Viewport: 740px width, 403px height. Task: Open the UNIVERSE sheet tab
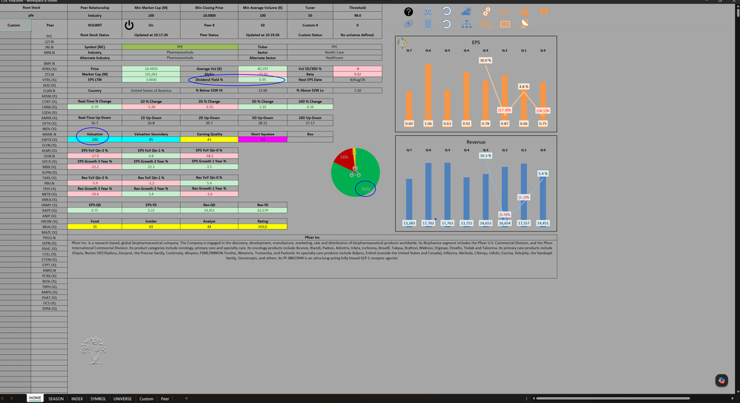pyautogui.click(x=122, y=399)
